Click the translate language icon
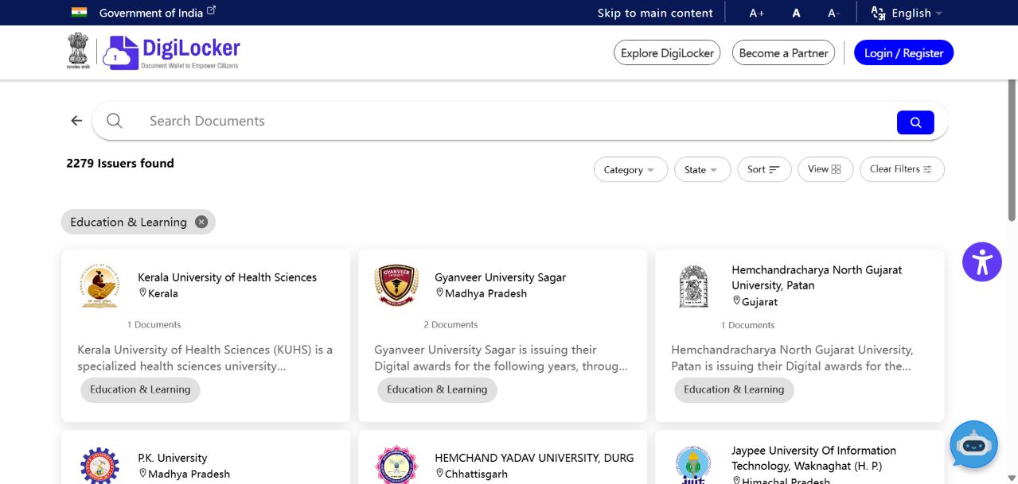 879,13
